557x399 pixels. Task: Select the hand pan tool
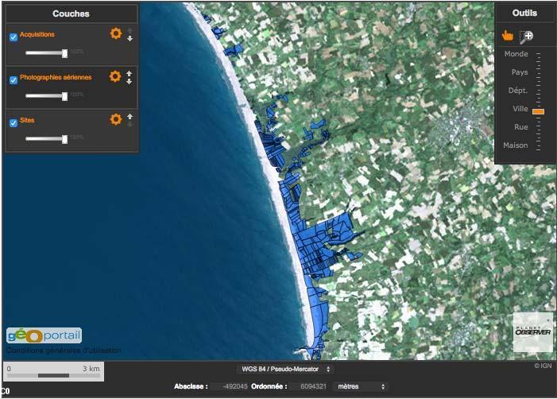point(508,36)
